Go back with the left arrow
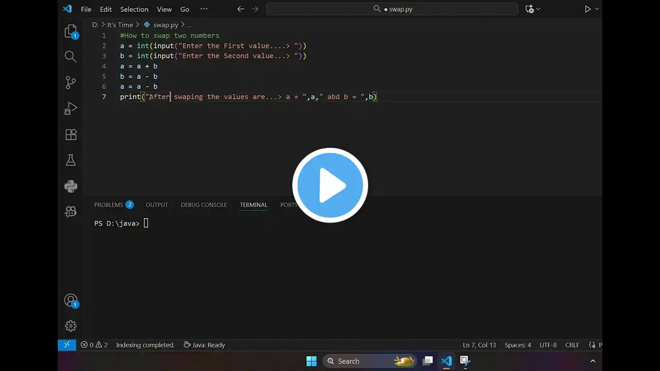 (240, 9)
